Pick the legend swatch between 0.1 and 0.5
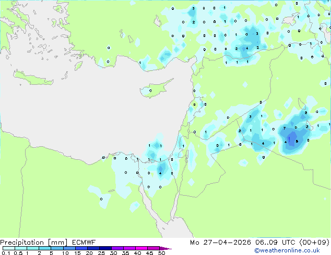The height and width of the screenshot is (255, 331). click(9, 248)
